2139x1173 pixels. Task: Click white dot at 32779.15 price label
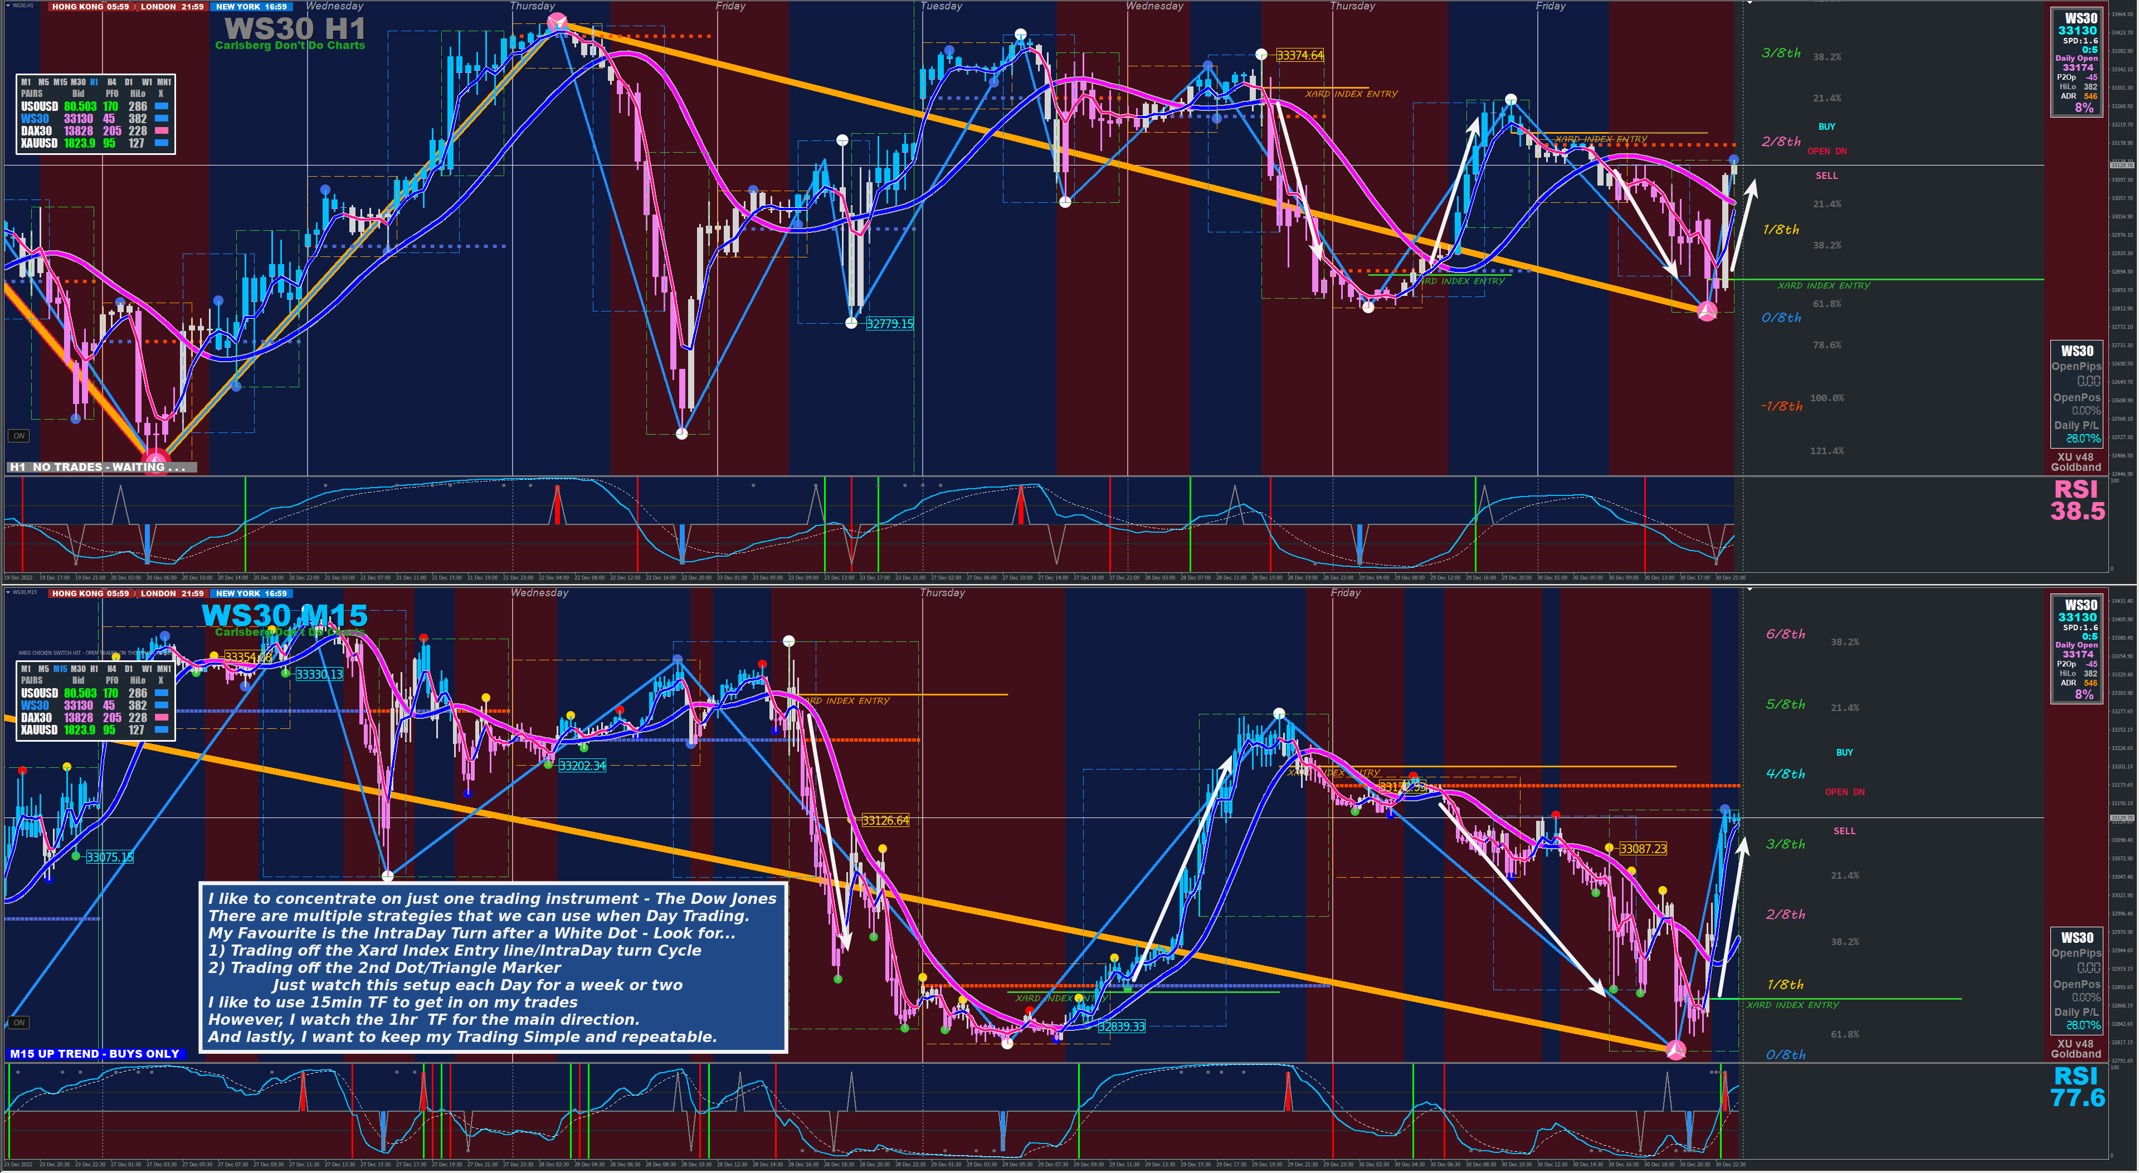pyautogui.click(x=851, y=323)
